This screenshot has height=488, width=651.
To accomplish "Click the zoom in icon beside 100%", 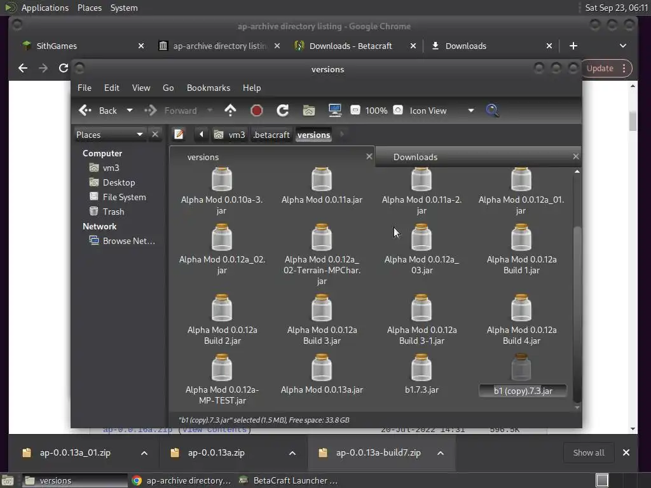I will (398, 111).
